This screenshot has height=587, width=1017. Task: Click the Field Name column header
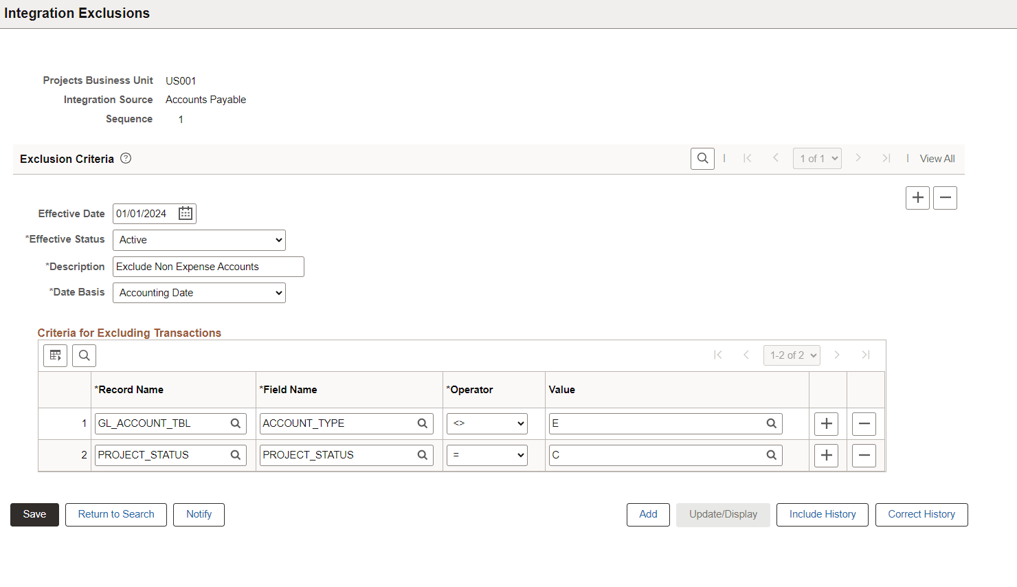pyautogui.click(x=290, y=390)
